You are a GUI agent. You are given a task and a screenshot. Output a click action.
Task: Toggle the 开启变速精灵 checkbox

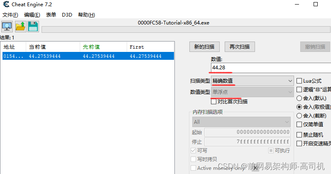coord(299,144)
